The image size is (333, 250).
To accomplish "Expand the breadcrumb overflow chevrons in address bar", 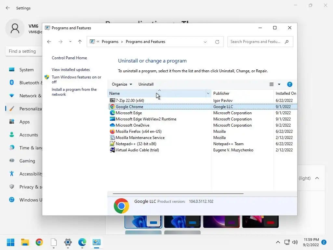I will 98,41.
